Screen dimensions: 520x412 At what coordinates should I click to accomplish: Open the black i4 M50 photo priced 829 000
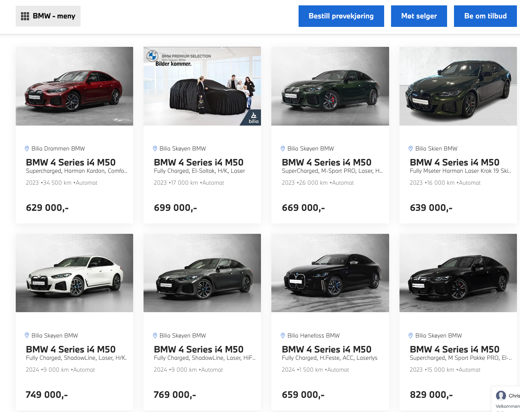[458, 273]
